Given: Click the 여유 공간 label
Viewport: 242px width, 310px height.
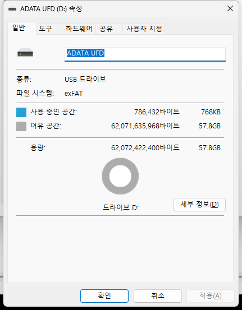Looking at the screenshot, I should tap(45, 126).
